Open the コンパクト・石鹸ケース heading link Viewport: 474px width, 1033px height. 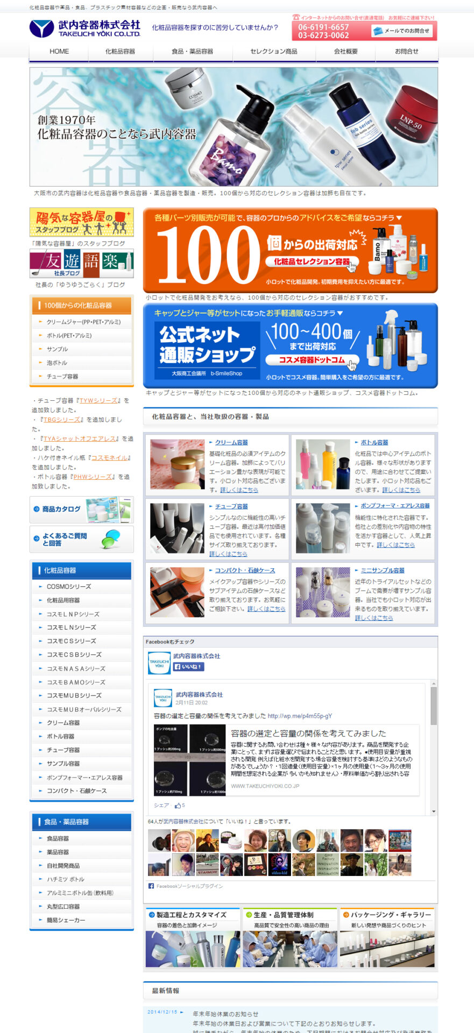click(x=245, y=570)
